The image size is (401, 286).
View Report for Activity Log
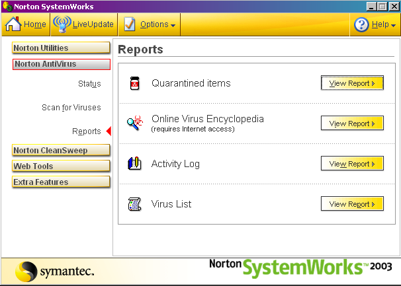coord(352,163)
